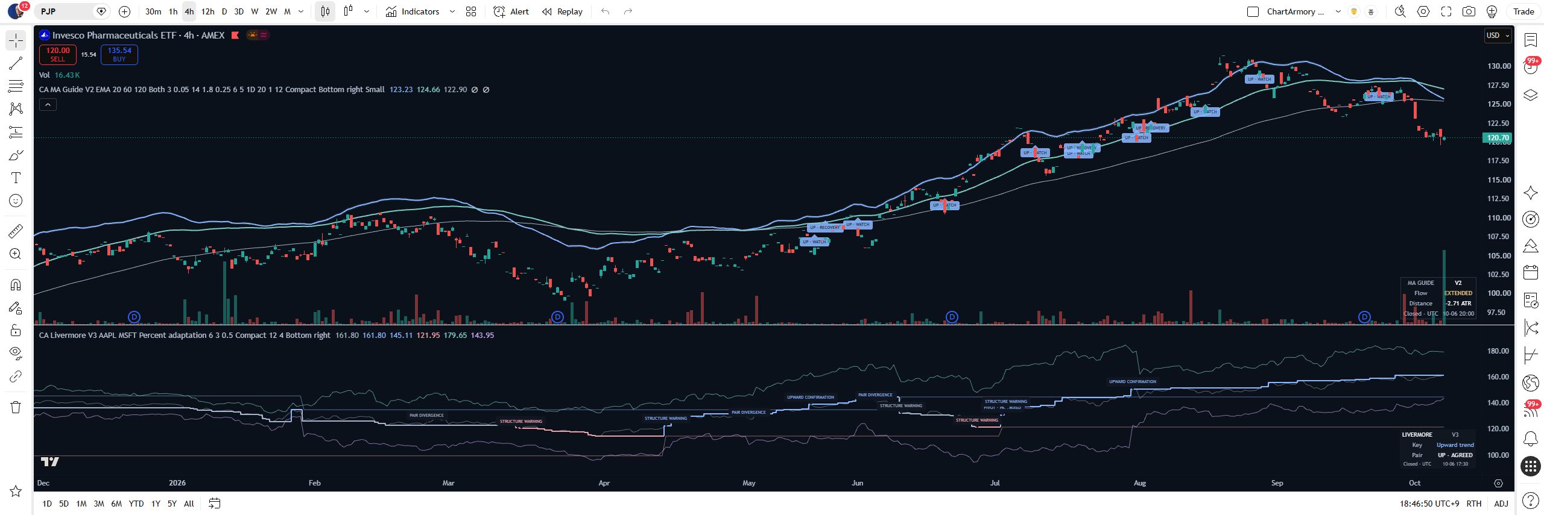Click the 120.00 SELL button
The width and height of the screenshot is (1544, 515).
[58, 54]
